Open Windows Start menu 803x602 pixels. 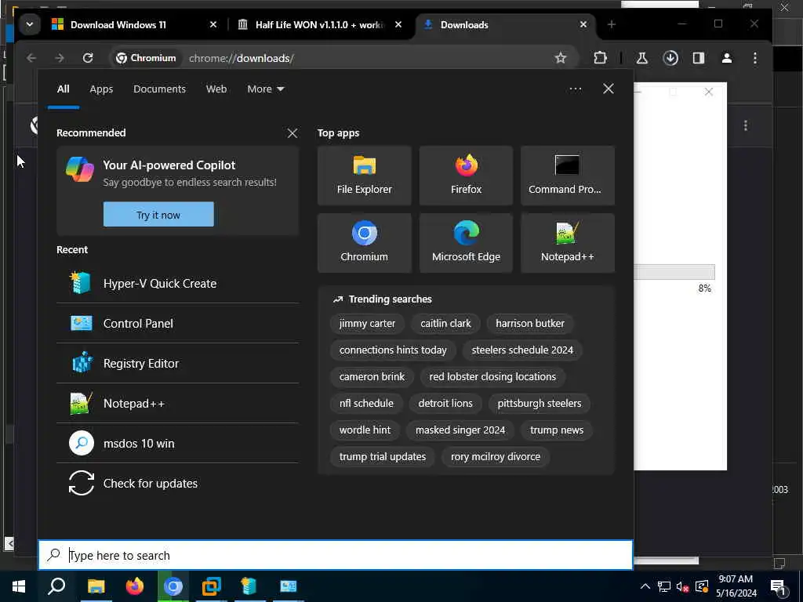[19, 586]
